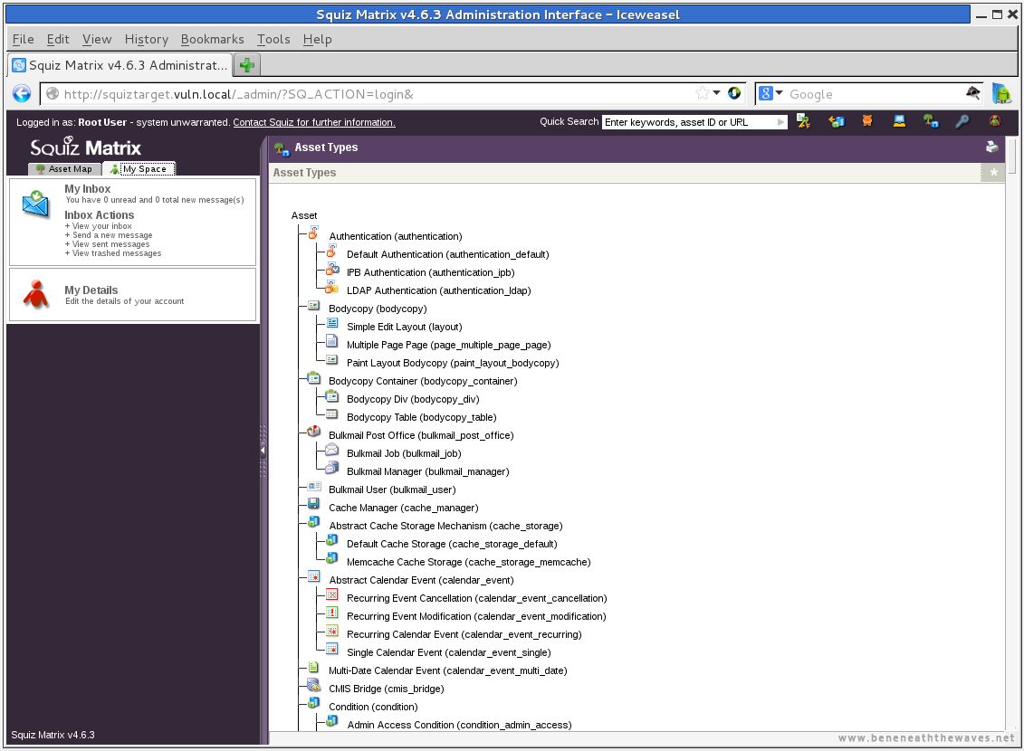Click the View your inbox link
The height and width of the screenshot is (751, 1024).
102,226
